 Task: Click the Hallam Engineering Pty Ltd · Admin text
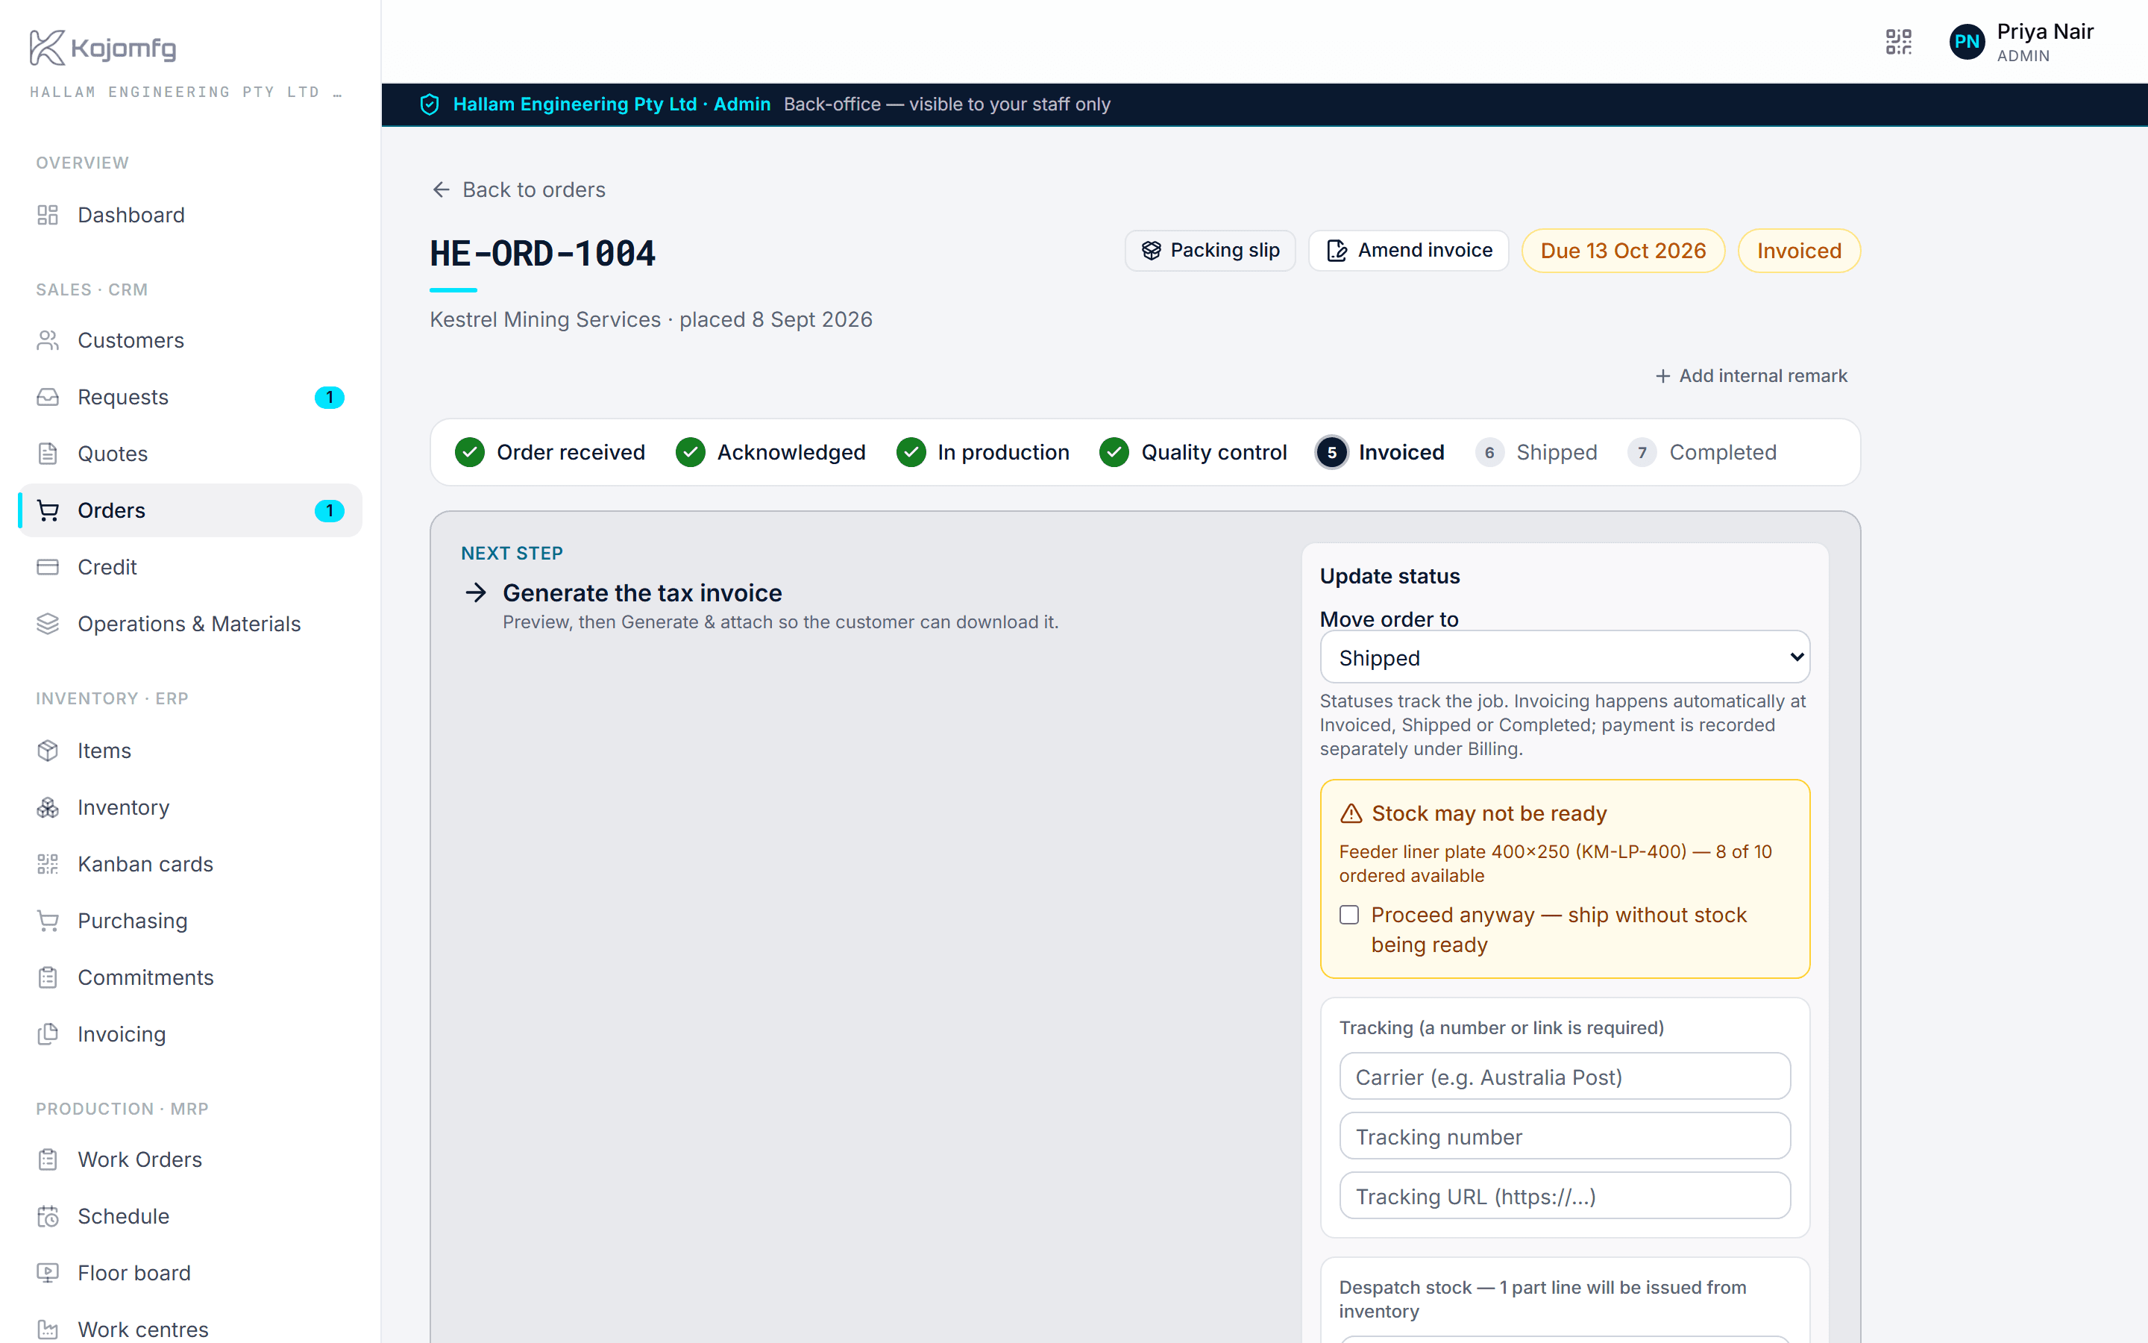coord(612,104)
